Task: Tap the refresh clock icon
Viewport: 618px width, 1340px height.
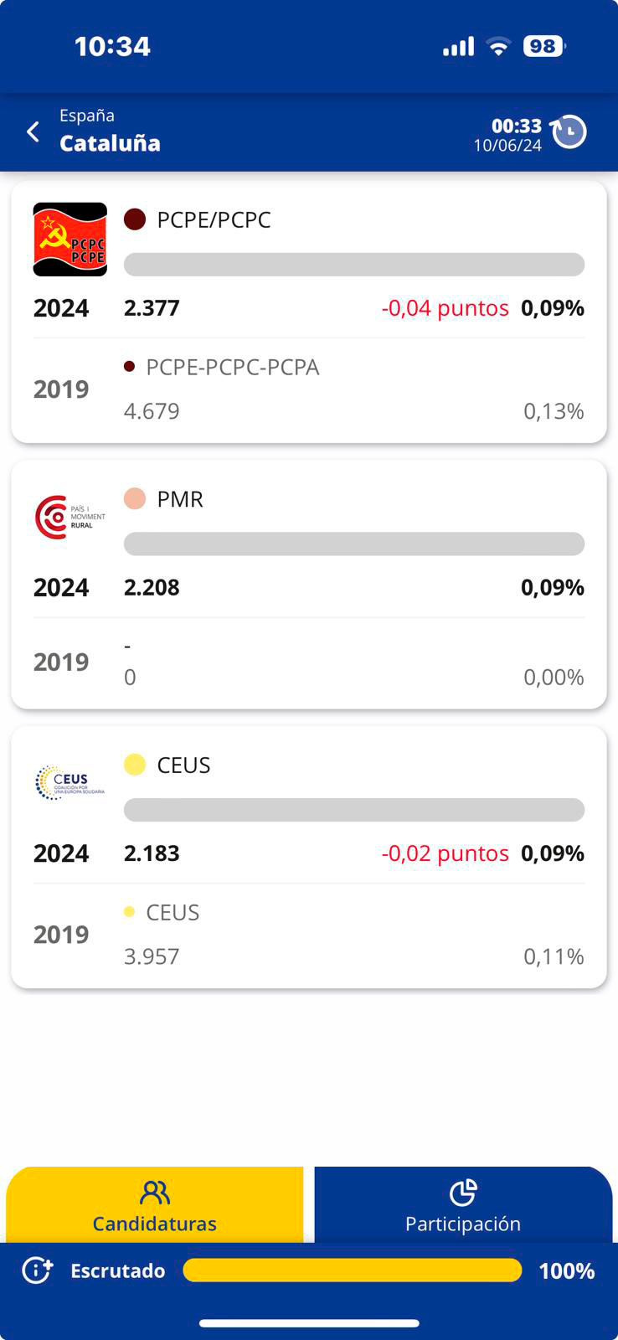Action: [x=569, y=131]
